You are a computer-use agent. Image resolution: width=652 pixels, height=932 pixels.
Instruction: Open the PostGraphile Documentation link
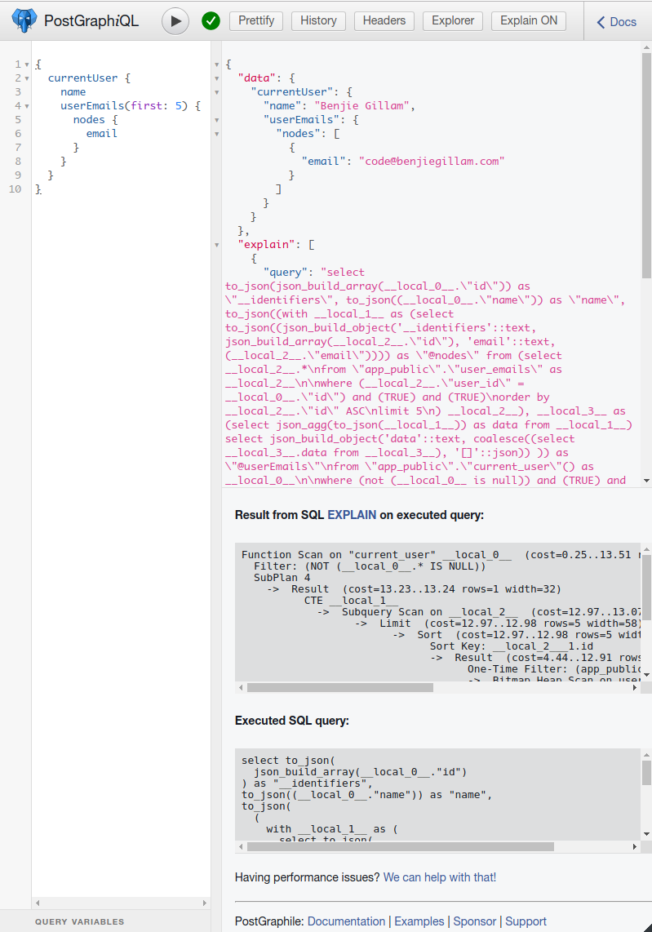point(346,921)
